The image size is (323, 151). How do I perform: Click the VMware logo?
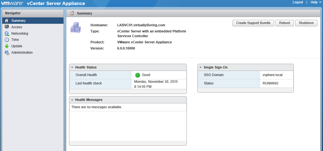pyautogui.click(x=12, y=3)
